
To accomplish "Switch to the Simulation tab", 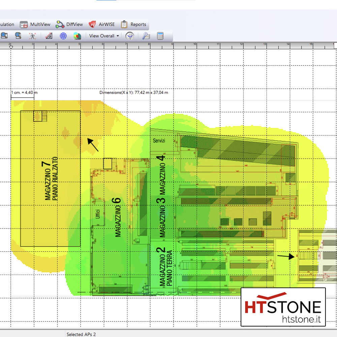I will [7, 25].
